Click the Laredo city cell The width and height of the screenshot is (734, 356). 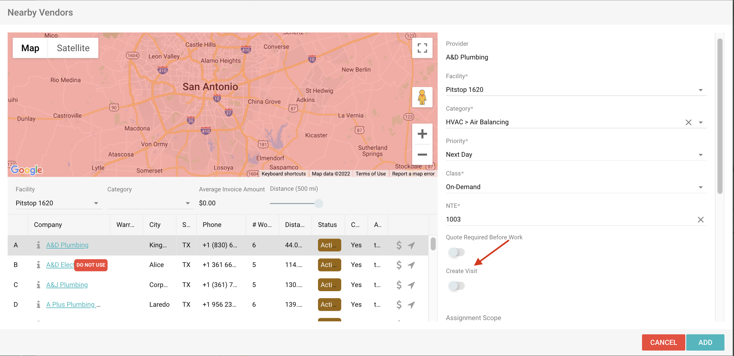[x=159, y=305]
